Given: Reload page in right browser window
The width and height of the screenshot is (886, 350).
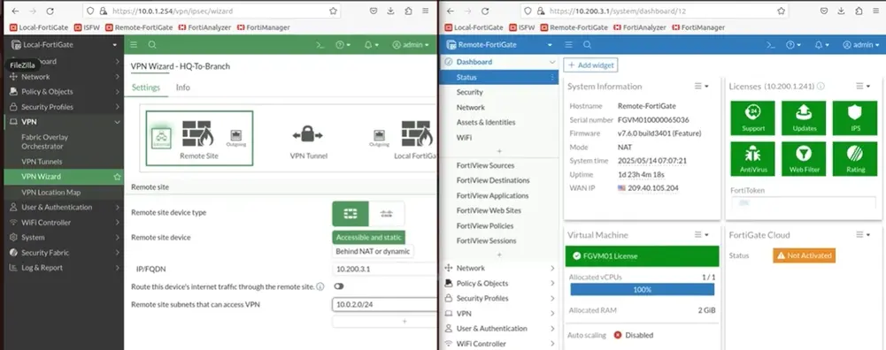Looking at the screenshot, I should [x=485, y=11].
